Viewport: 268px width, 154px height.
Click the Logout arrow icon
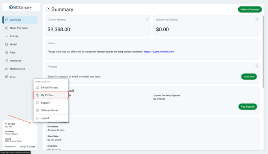[38, 118]
